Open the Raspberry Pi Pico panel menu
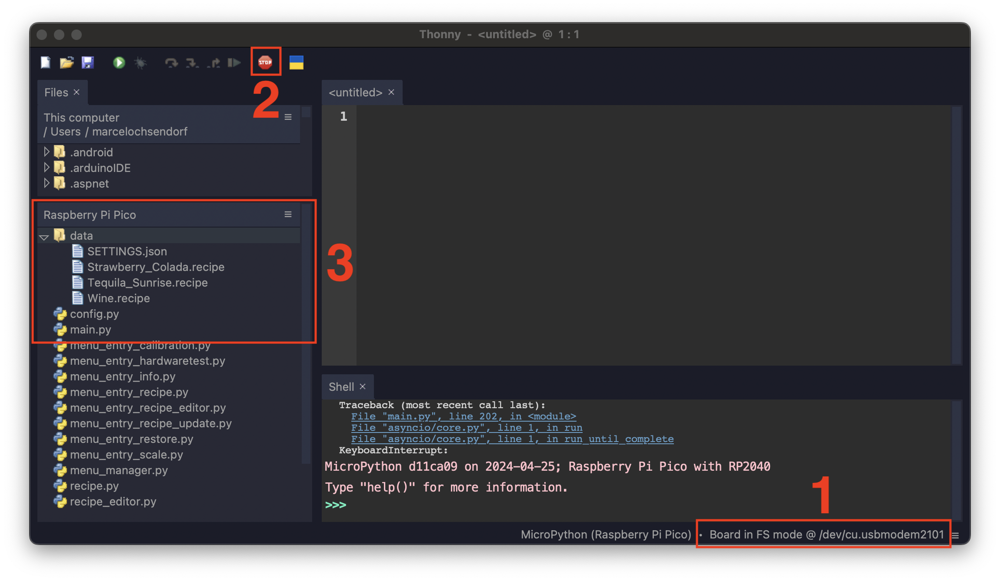 (288, 215)
